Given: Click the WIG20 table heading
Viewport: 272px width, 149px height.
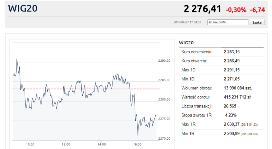Looking at the screenshot, I should click(186, 43).
